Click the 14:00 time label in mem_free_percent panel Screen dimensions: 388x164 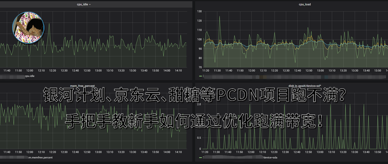click(x=167, y=152)
